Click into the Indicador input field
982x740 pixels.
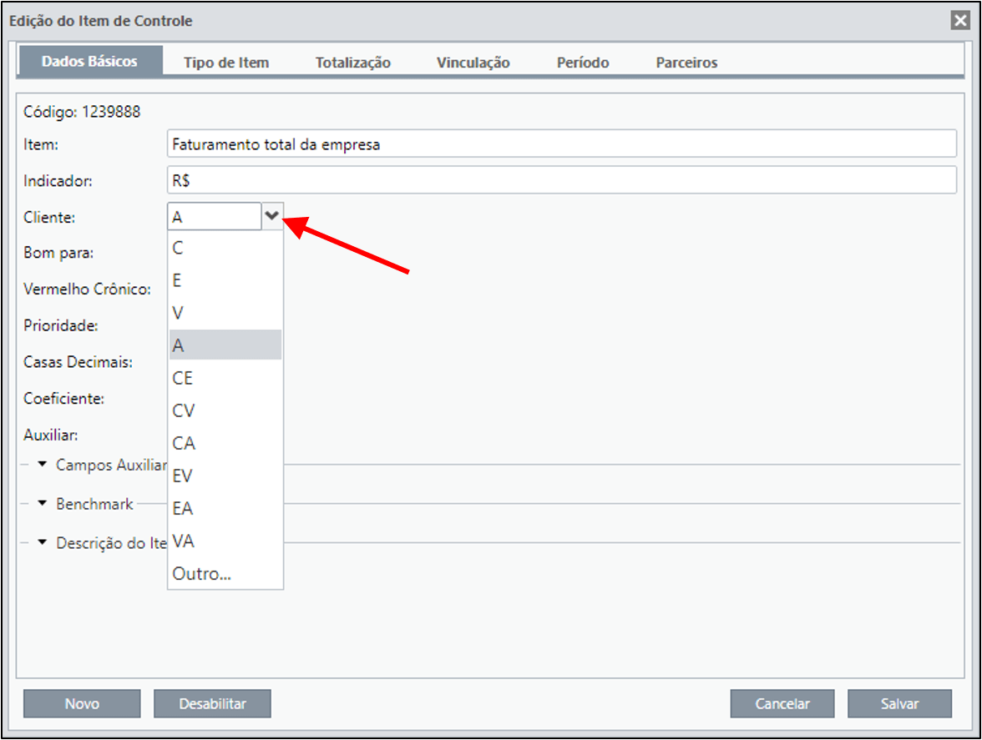tap(562, 180)
